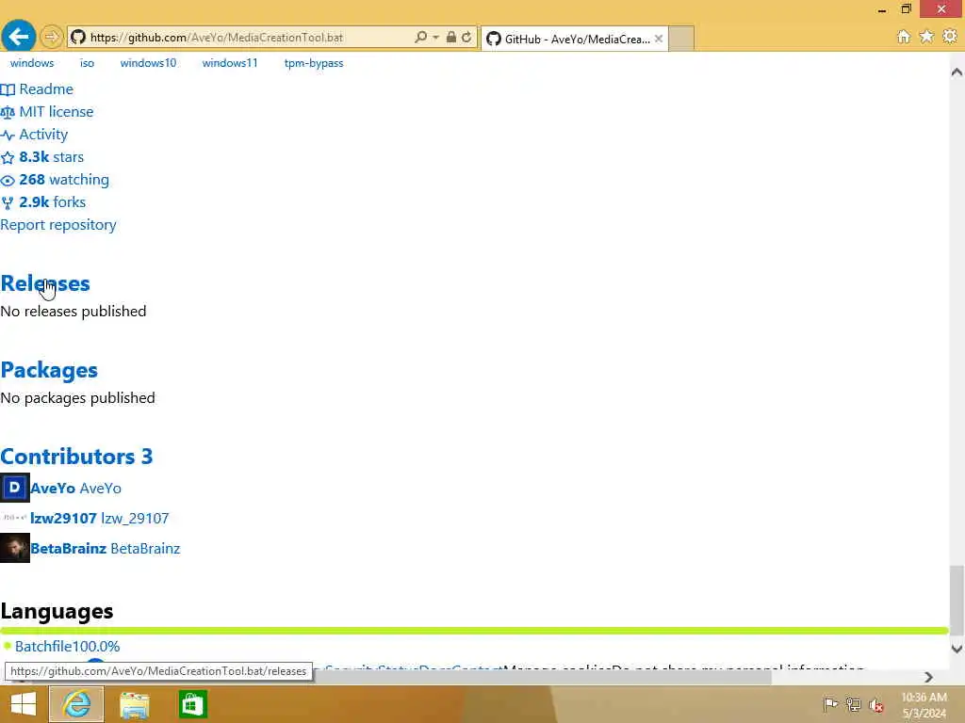This screenshot has width=965, height=723.
Task: Open a new blank browser tab
Action: coord(680,39)
